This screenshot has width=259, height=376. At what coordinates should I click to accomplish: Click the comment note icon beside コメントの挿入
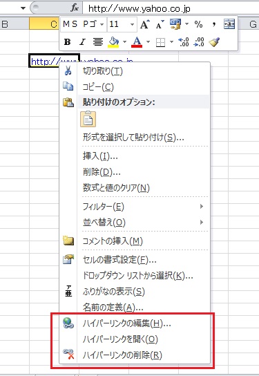(x=68, y=241)
